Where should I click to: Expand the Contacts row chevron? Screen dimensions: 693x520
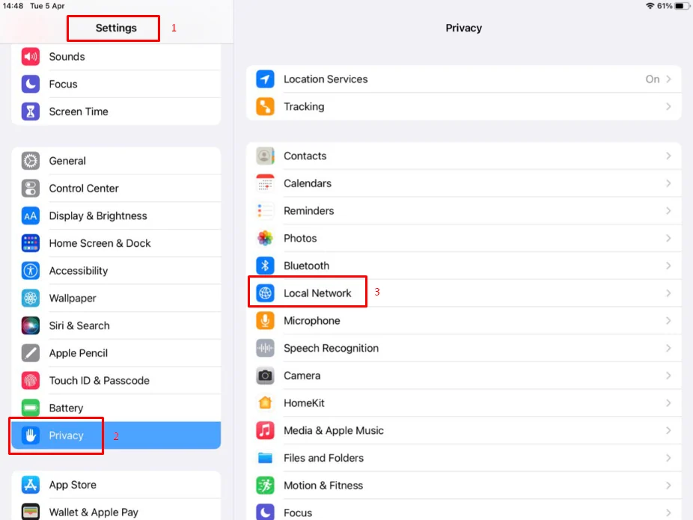[x=668, y=156]
